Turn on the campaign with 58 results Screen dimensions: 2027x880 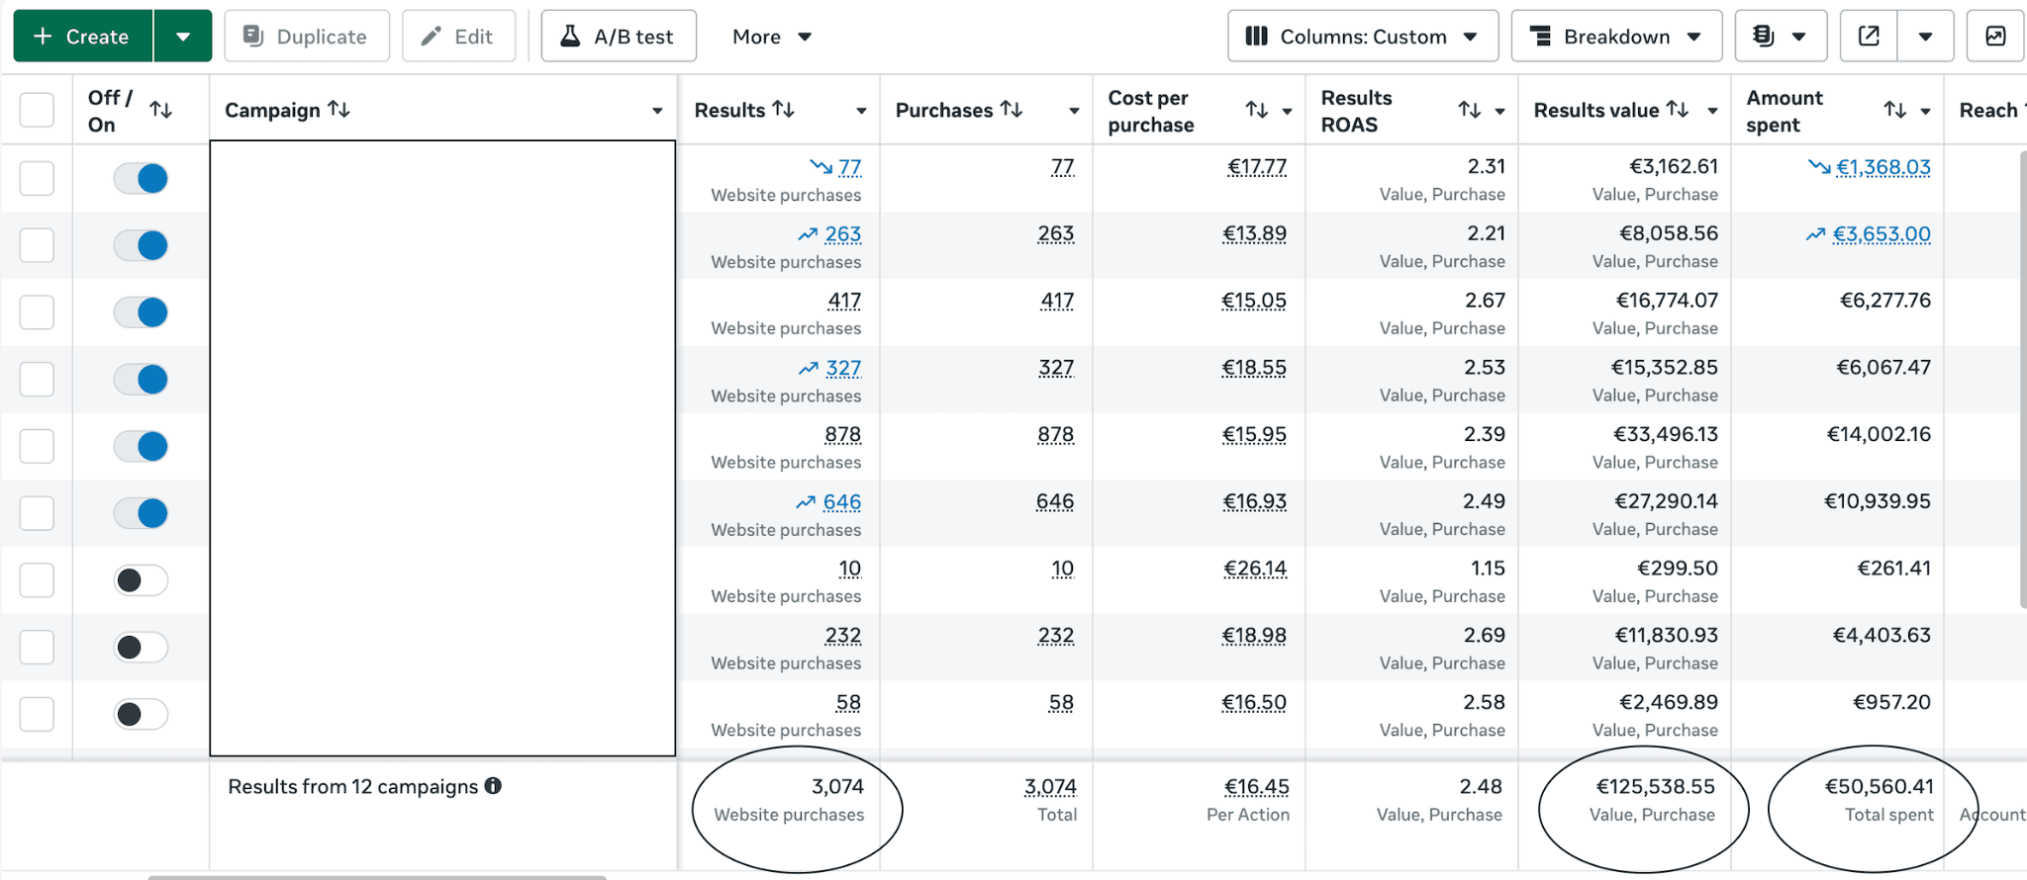(141, 714)
